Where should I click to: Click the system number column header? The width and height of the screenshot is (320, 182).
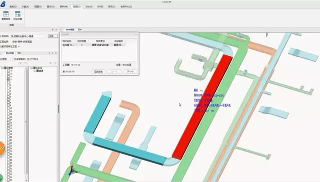(x=118, y=41)
